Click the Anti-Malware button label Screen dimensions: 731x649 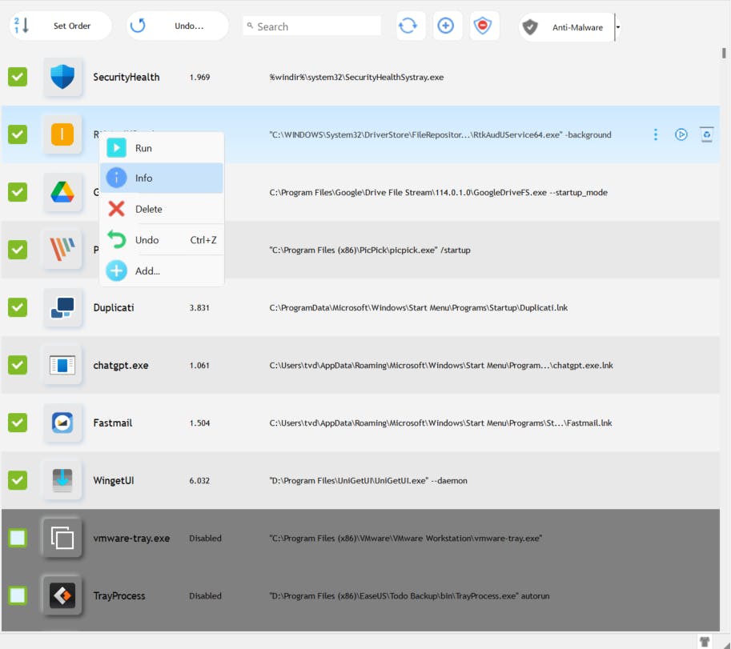[x=577, y=27]
